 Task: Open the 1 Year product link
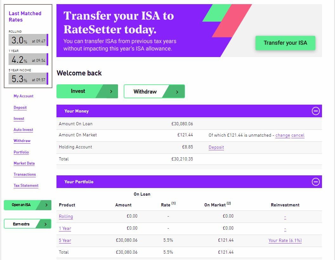65,228
